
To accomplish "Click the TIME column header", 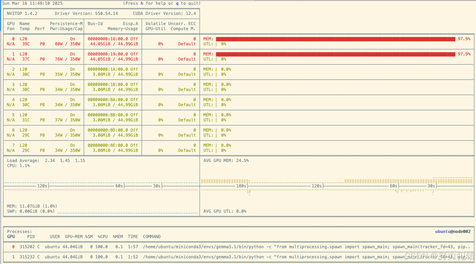I will pos(133,237).
